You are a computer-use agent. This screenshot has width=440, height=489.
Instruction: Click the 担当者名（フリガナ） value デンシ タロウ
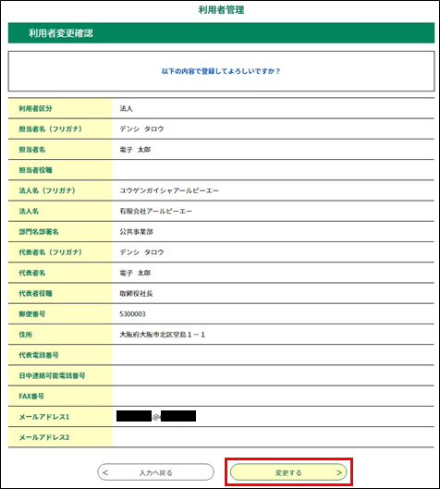tap(141, 128)
